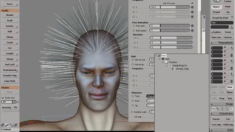Click the circular snap to center icon

click(x=227, y=109)
